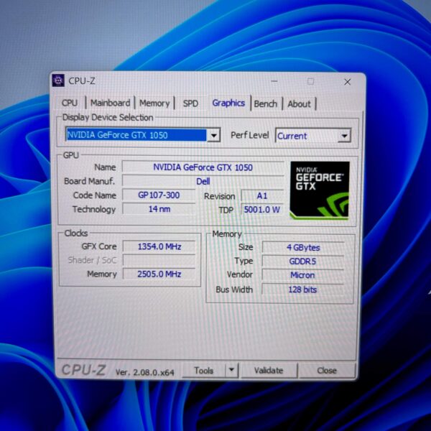The image size is (431, 431).
Task: Click the Technology value 14 nm
Action: (x=159, y=209)
